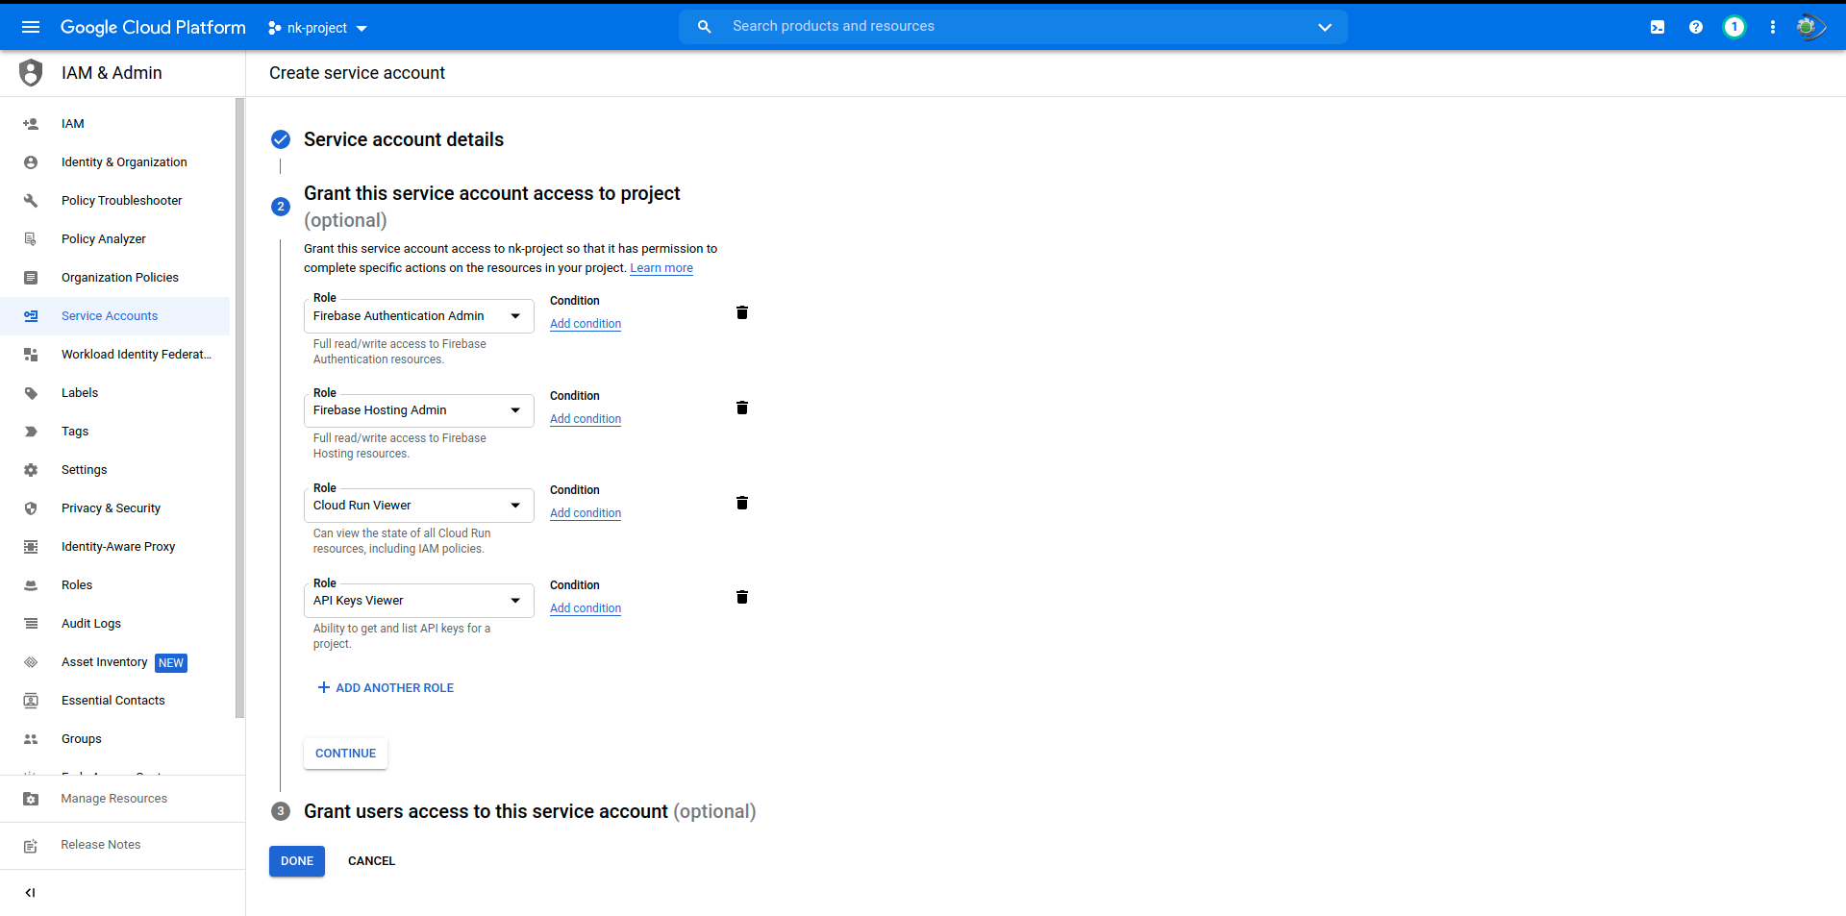
Task: Click the user account avatar
Action: coord(1810,27)
